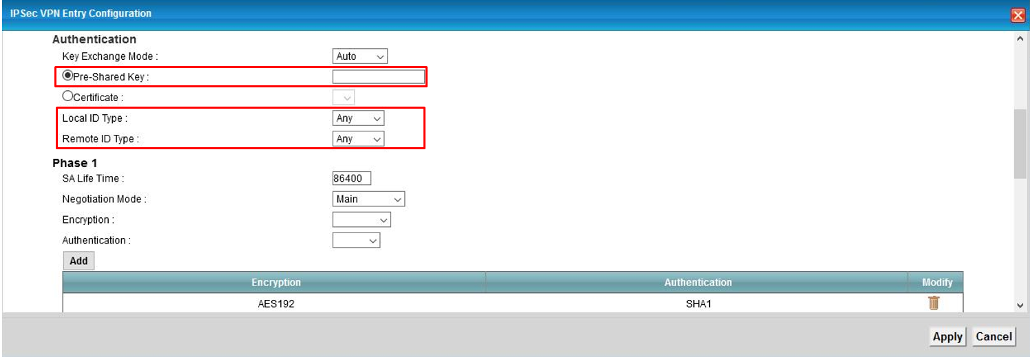Screen dimensions: 1030x357
Task: Open the Negotiation Mode dropdown
Action: [x=368, y=199]
